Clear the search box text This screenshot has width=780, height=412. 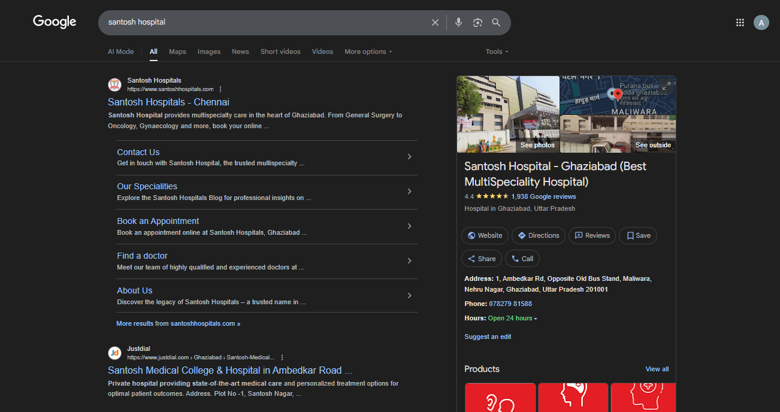click(x=435, y=22)
